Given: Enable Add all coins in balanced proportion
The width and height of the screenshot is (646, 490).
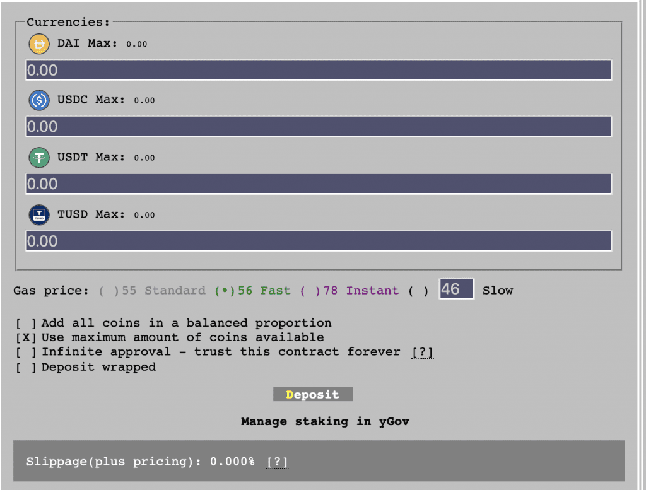Looking at the screenshot, I should (x=26, y=323).
